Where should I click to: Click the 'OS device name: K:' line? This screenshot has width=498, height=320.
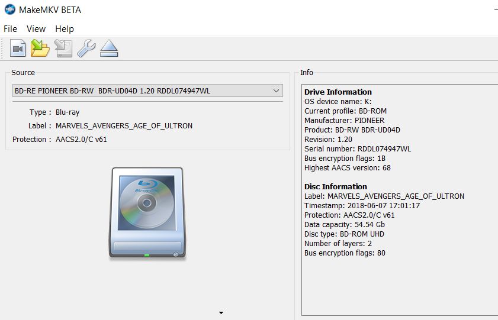pyautogui.click(x=338, y=102)
